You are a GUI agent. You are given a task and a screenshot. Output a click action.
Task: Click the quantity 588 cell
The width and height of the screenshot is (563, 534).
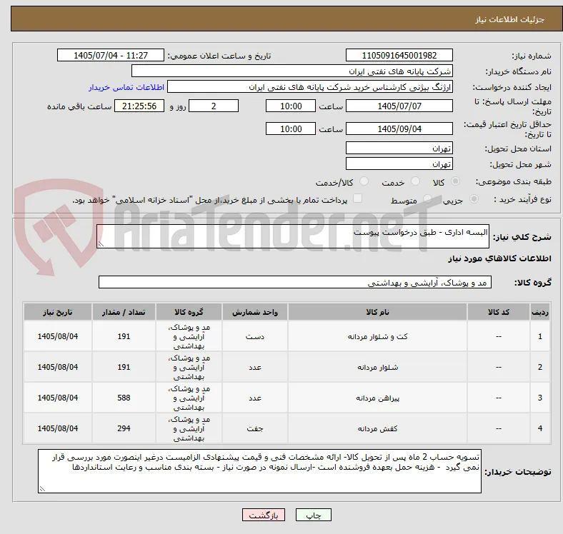pyautogui.click(x=124, y=398)
